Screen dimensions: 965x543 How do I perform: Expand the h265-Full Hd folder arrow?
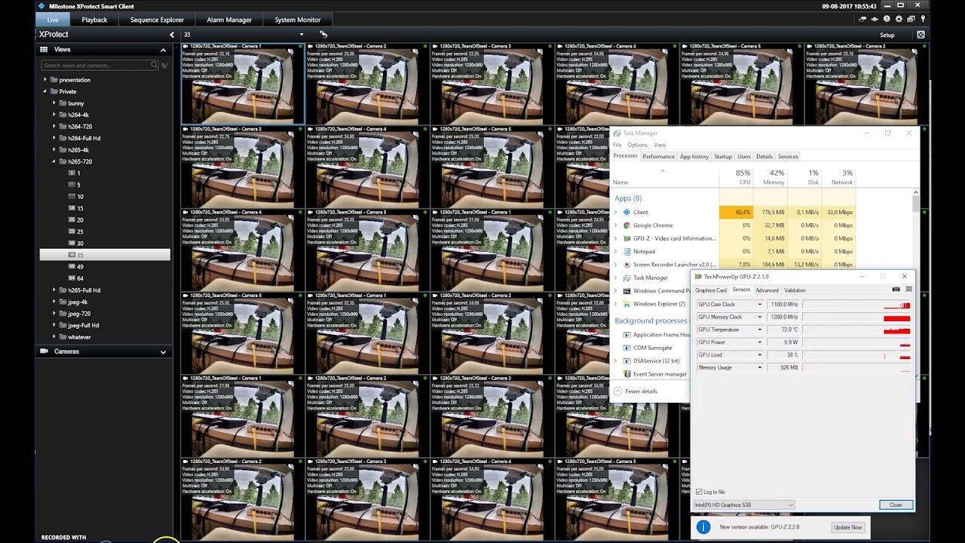54,290
